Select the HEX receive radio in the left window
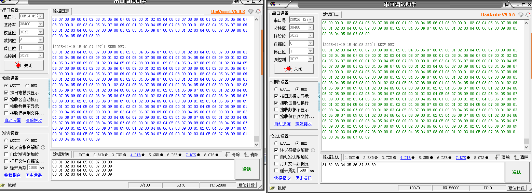This screenshot has width=532, height=194. tap(27, 86)
